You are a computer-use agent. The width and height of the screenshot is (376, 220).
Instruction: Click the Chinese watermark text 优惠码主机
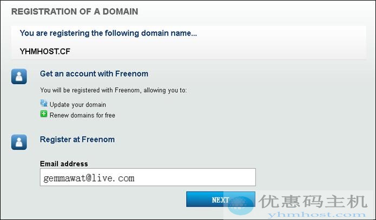point(313,202)
